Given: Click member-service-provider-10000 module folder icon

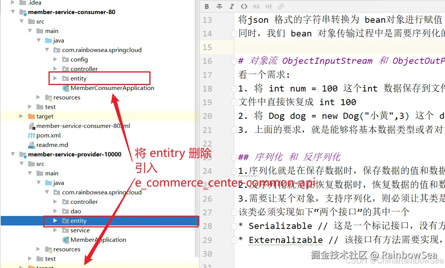Looking at the screenshot, I should (23, 154).
